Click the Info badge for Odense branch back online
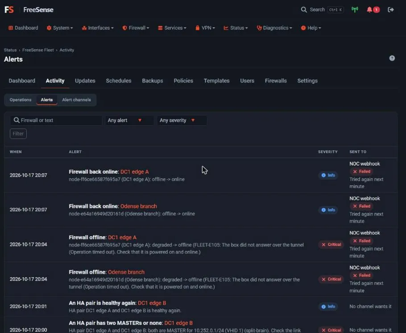406x333 pixels. [328, 210]
